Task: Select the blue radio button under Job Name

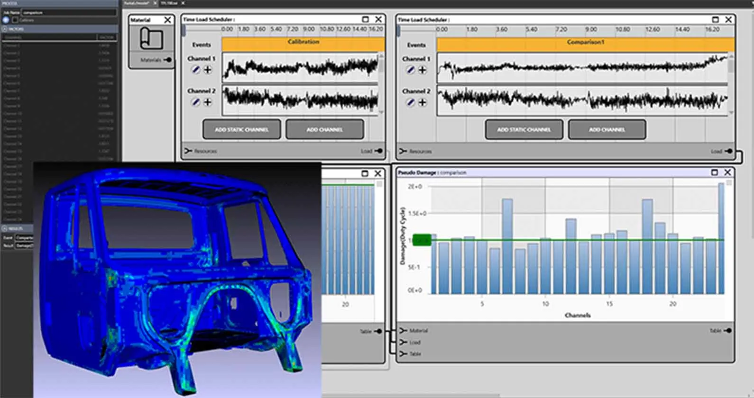Action: pos(6,20)
